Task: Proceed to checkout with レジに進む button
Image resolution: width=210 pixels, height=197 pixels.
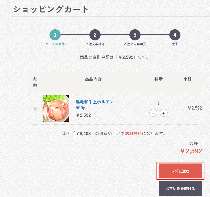Action: (180, 171)
